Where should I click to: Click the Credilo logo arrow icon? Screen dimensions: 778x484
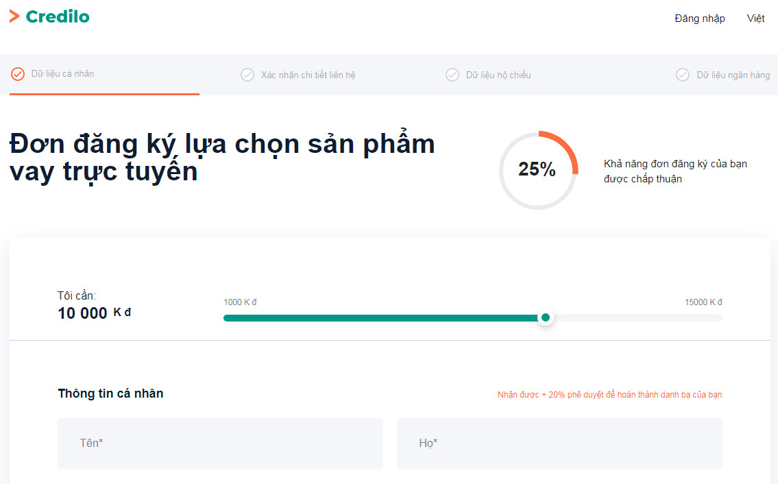coord(13,16)
